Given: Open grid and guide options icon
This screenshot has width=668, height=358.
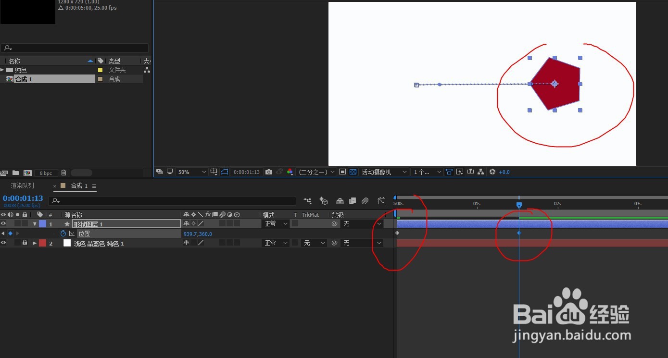Looking at the screenshot, I should (x=214, y=172).
